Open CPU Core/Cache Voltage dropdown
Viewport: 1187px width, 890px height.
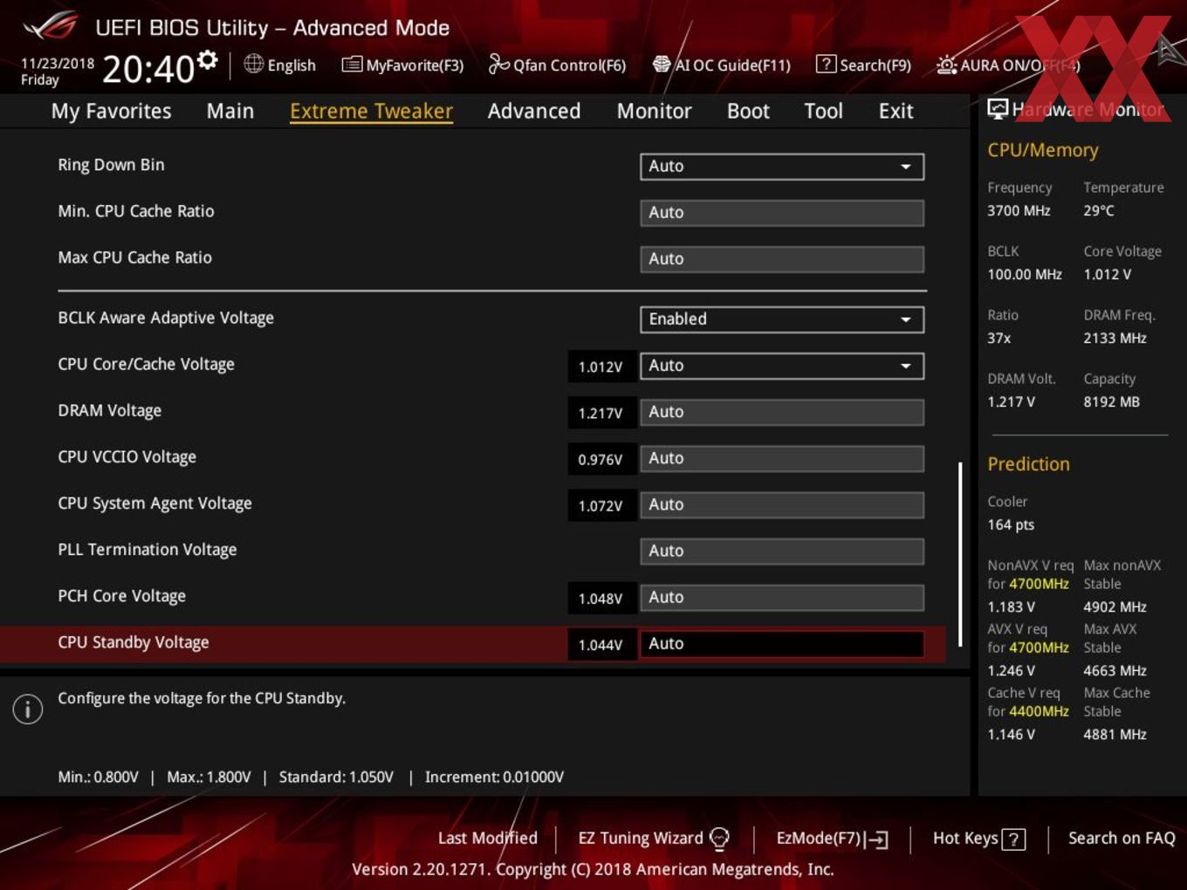click(x=782, y=366)
